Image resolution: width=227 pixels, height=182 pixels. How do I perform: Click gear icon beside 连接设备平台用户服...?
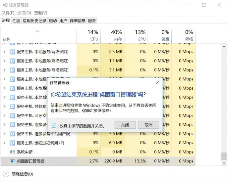coord(12,134)
